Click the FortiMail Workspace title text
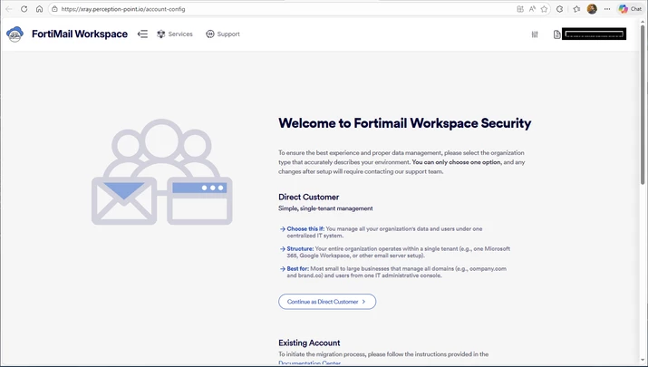Image resolution: width=648 pixels, height=367 pixels. 80,34
